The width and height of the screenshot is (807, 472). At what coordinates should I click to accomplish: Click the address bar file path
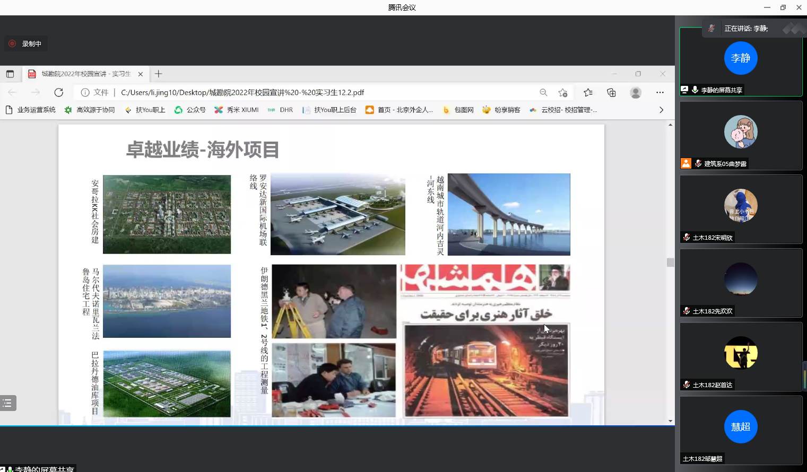pos(242,92)
